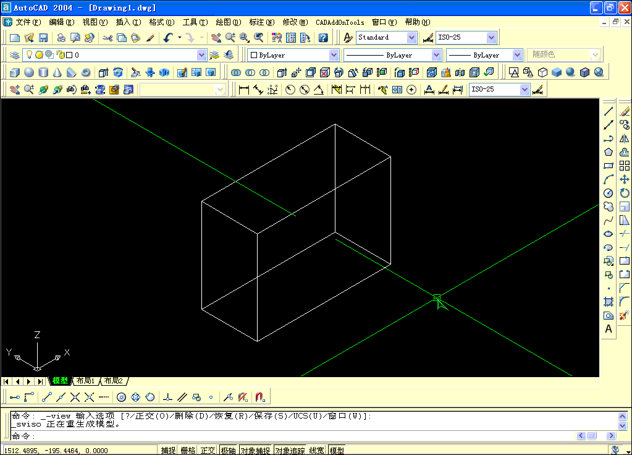Select the Line draw tool

[x=609, y=111]
